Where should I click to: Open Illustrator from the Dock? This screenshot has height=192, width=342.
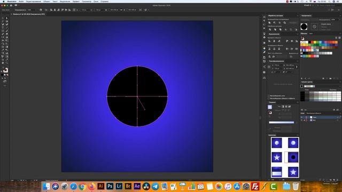point(100,186)
